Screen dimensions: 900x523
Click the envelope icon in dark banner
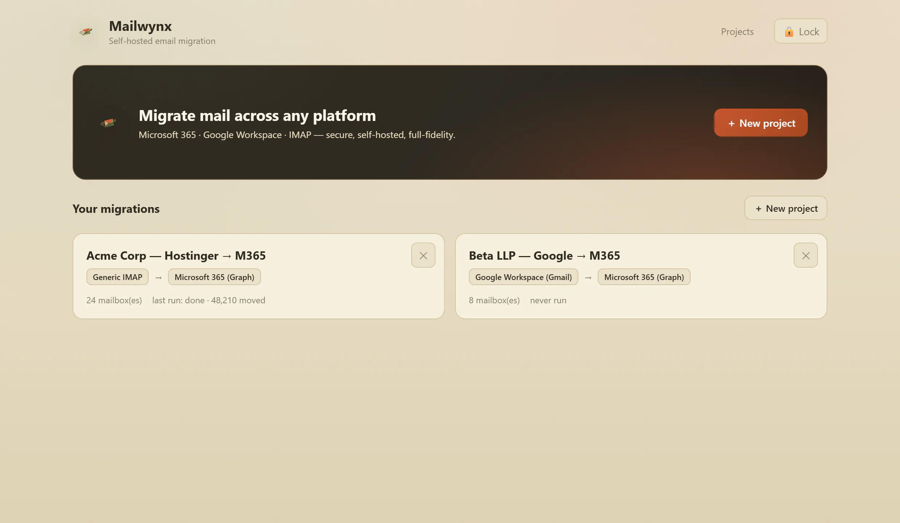tap(108, 123)
